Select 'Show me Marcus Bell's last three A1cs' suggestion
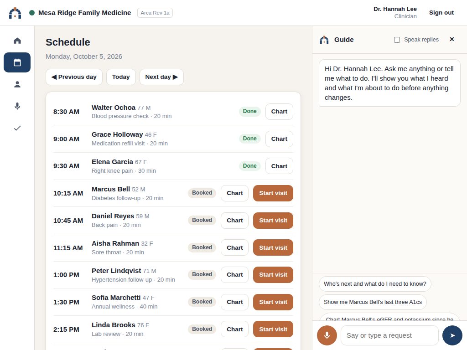This screenshot has width=467, height=350. click(373, 302)
